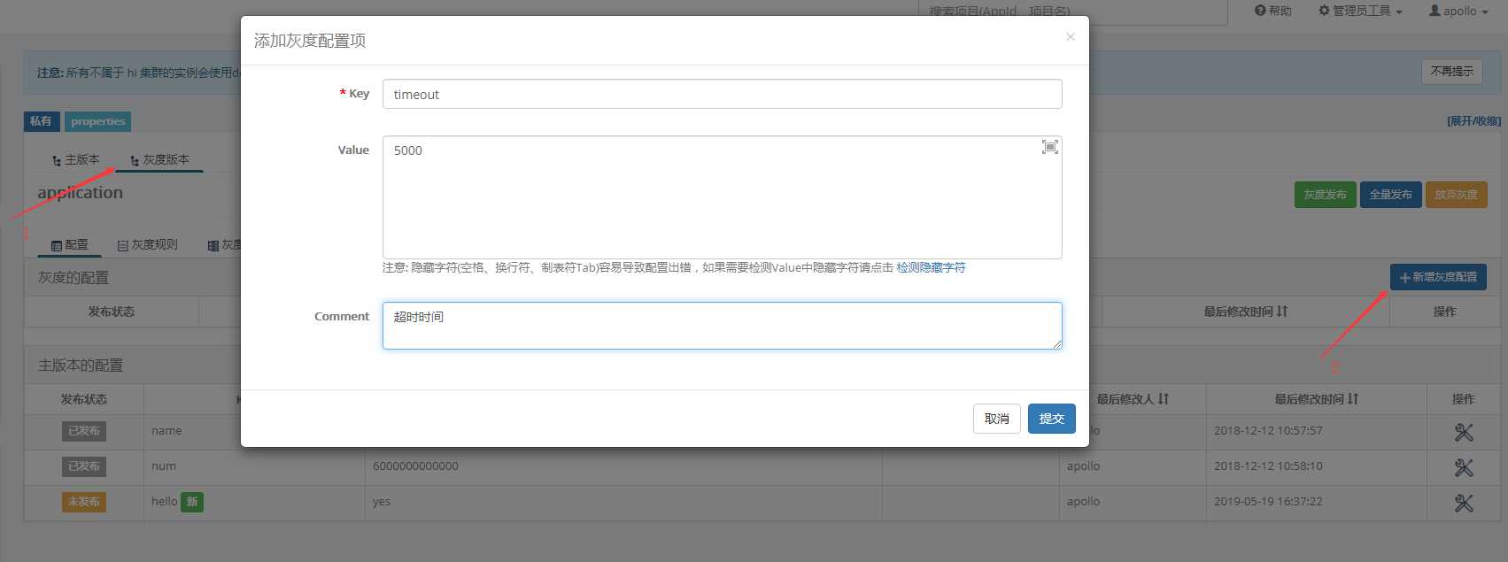Image resolution: width=1508 pixels, height=562 pixels.
Task: Click the properties label tag
Action: click(x=97, y=121)
